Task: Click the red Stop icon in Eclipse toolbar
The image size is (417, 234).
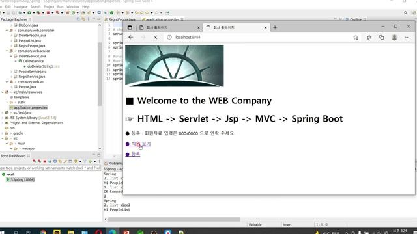Action: pyautogui.click(x=48, y=13)
